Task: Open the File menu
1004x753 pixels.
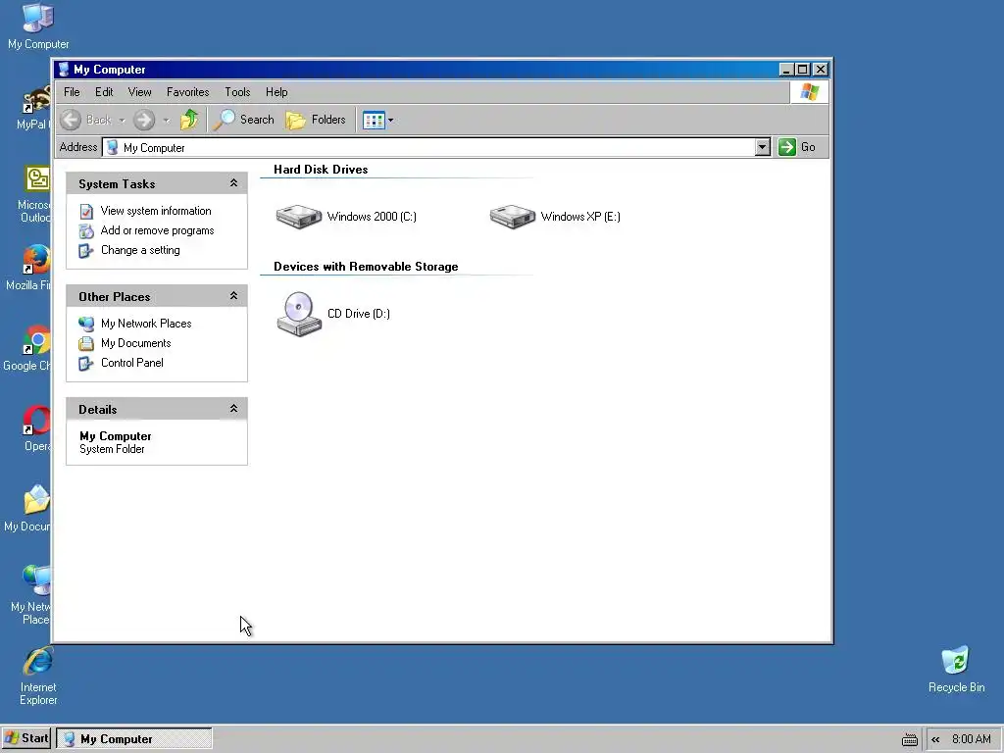Action: [72, 92]
